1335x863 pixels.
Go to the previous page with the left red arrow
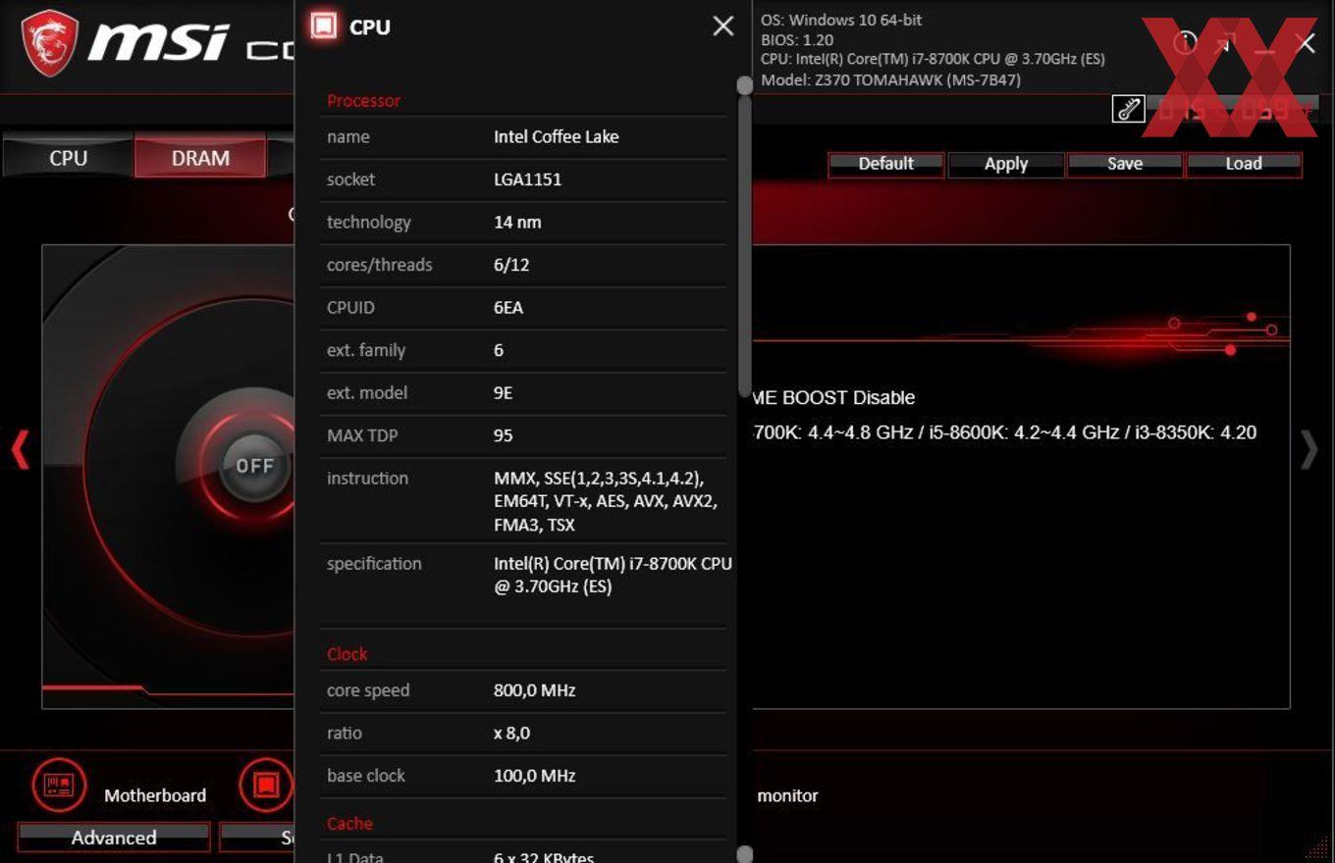click(20, 450)
